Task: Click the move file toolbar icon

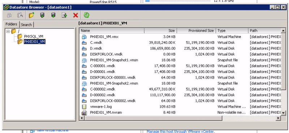Action: tap(64, 15)
